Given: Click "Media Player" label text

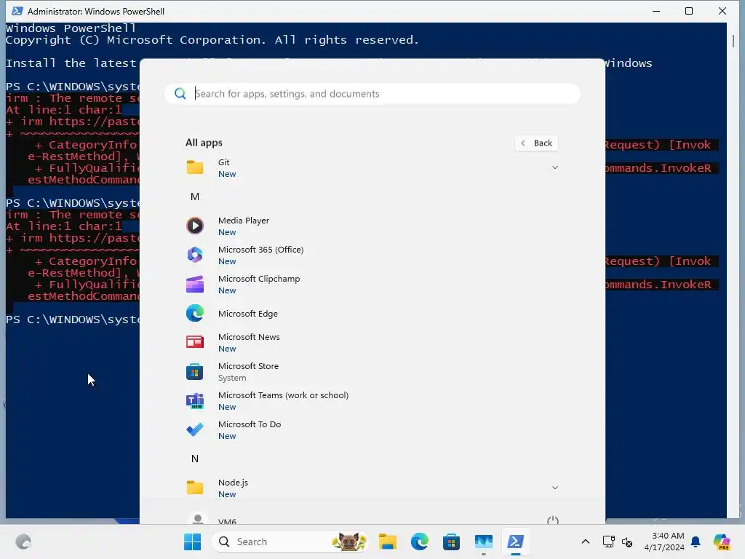Looking at the screenshot, I should click(x=243, y=221).
